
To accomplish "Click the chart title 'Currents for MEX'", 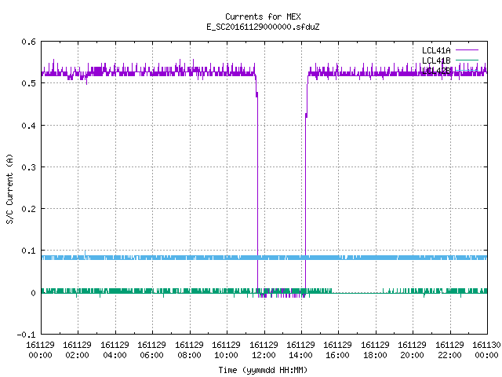I will tap(263, 16).
